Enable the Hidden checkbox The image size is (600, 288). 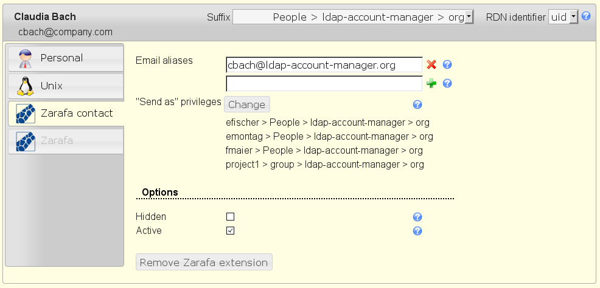[x=230, y=216]
